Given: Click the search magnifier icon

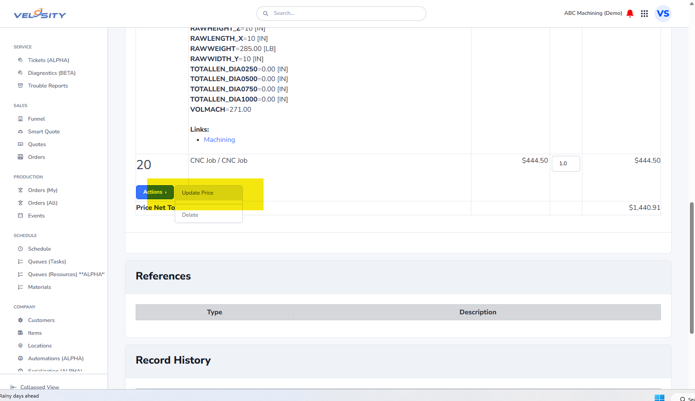Looking at the screenshot, I should [266, 14].
